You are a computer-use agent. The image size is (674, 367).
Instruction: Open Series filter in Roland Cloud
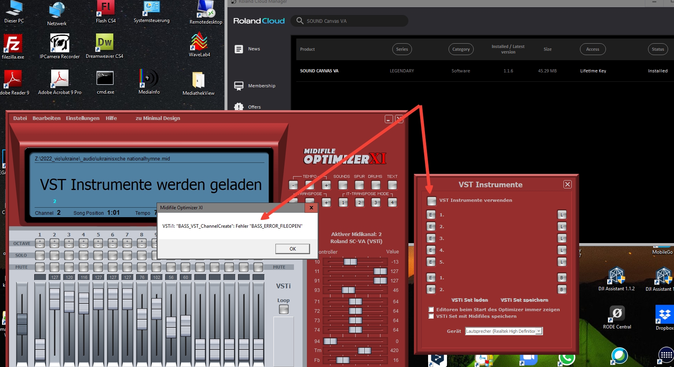pyautogui.click(x=402, y=49)
